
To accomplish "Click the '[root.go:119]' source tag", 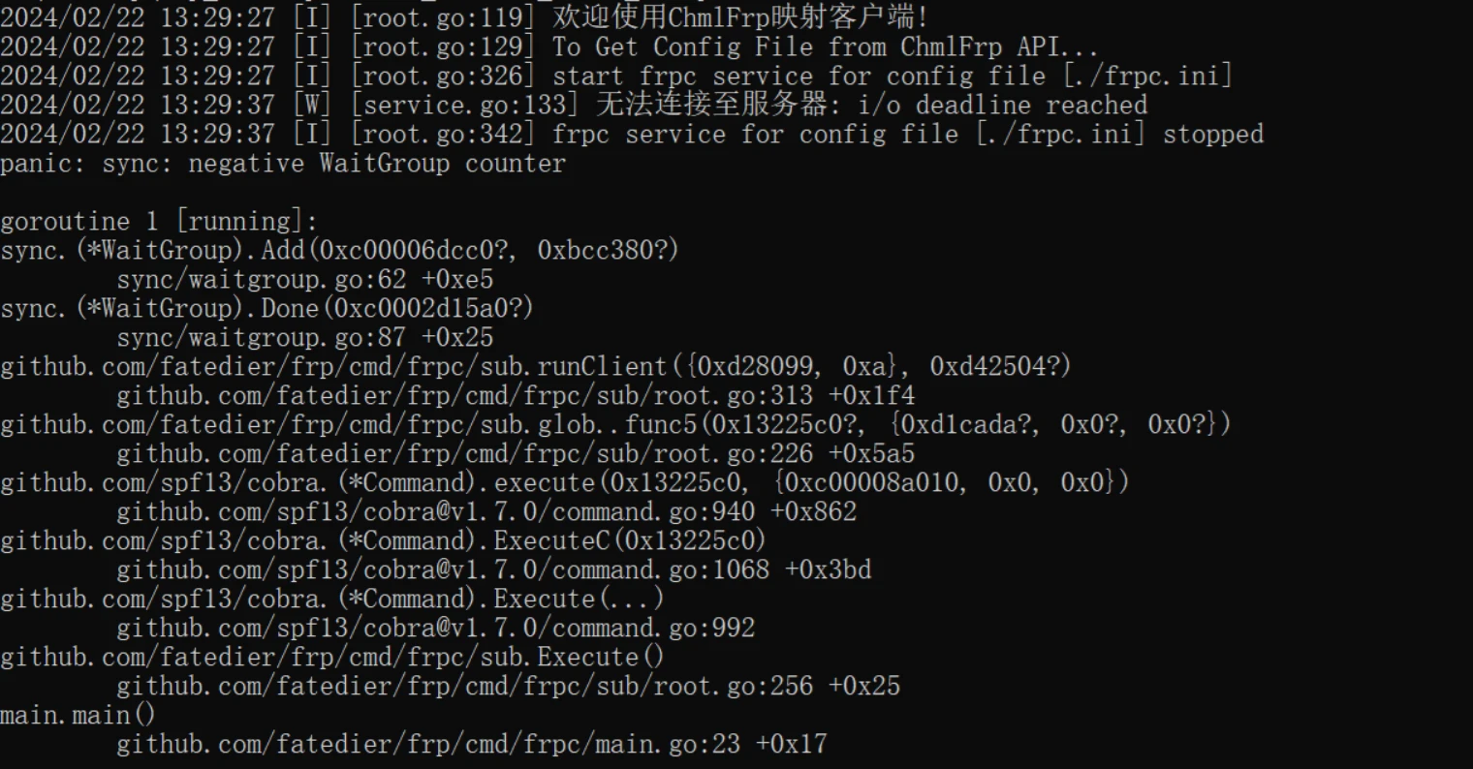I will tap(442, 18).
